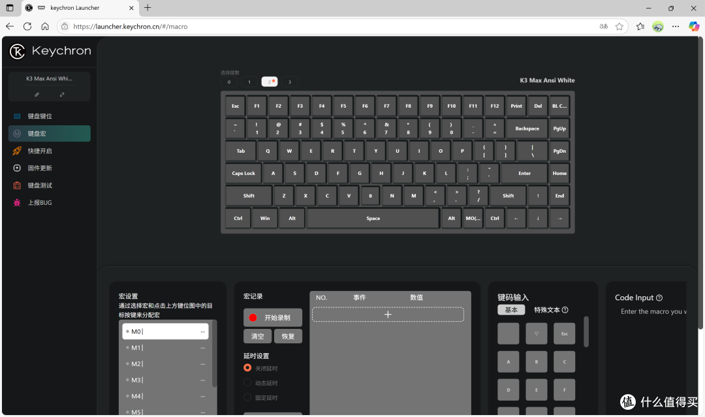The height and width of the screenshot is (417, 705).
Task: Select layer 1 tab
Action: click(249, 82)
